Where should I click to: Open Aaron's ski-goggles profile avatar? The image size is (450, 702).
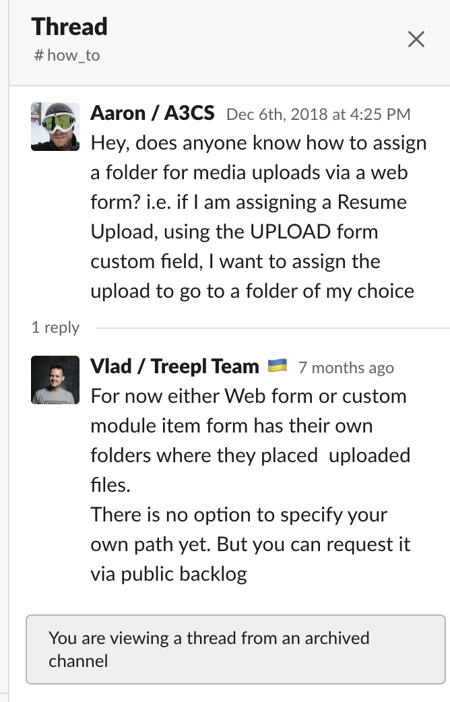tap(55, 127)
